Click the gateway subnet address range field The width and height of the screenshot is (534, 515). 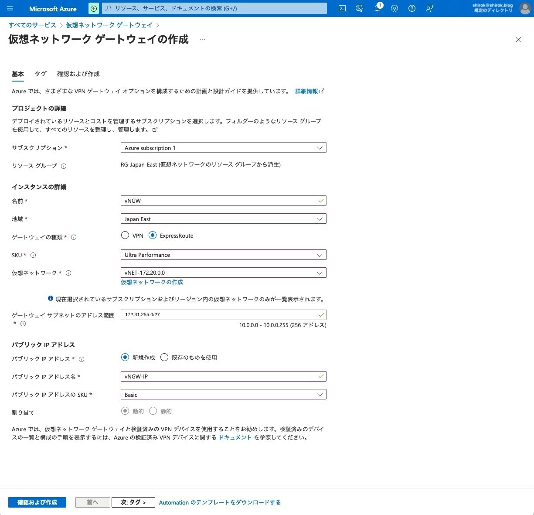pos(223,314)
